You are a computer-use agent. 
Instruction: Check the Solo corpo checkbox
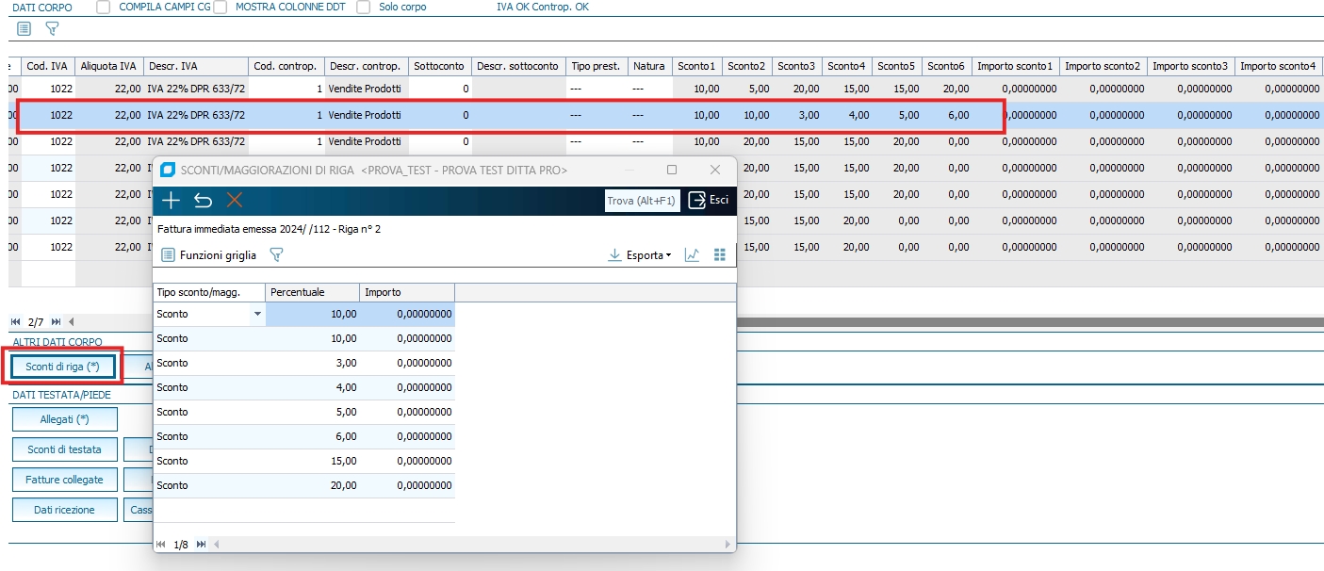(x=363, y=7)
